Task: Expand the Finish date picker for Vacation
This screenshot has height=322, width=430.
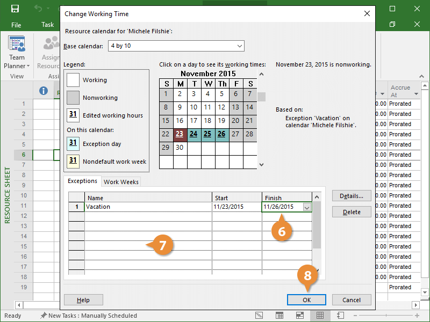Action: (306, 207)
